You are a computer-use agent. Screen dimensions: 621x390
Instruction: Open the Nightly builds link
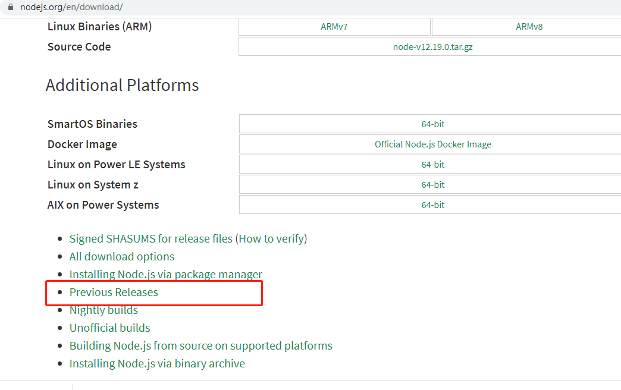(103, 310)
